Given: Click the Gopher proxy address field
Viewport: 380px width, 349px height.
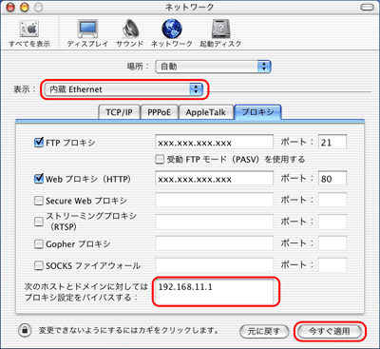Looking at the screenshot, I should click(x=214, y=243).
